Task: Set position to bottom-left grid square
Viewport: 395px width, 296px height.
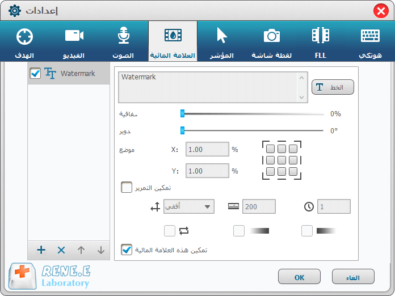Action: coord(270,171)
